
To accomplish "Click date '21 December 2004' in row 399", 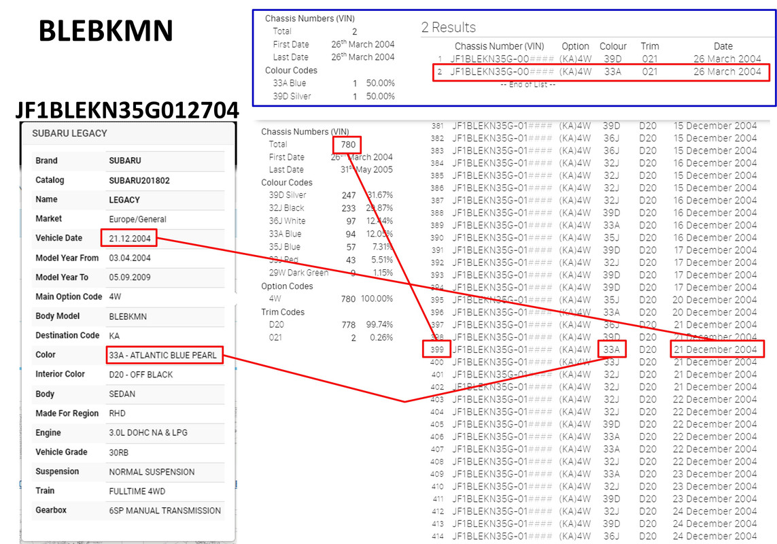I will point(715,350).
